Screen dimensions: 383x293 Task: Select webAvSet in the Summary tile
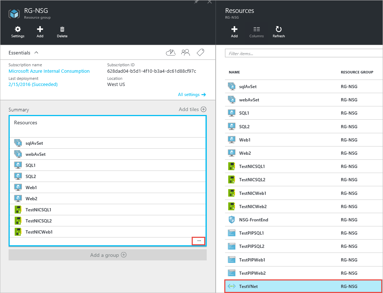click(107, 154)
